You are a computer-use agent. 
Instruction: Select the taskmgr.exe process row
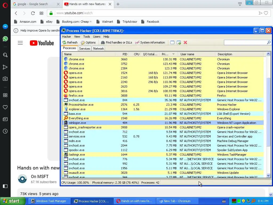163,155
